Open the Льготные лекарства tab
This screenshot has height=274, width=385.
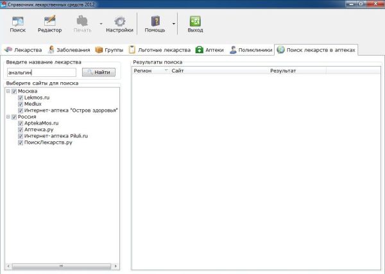coord(160,50)
